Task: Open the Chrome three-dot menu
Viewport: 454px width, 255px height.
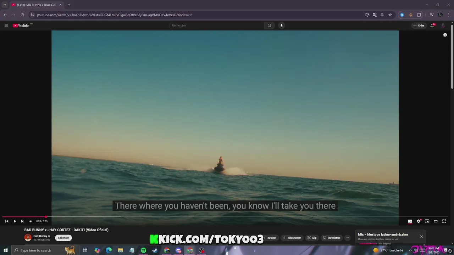Action: point(448,15)
